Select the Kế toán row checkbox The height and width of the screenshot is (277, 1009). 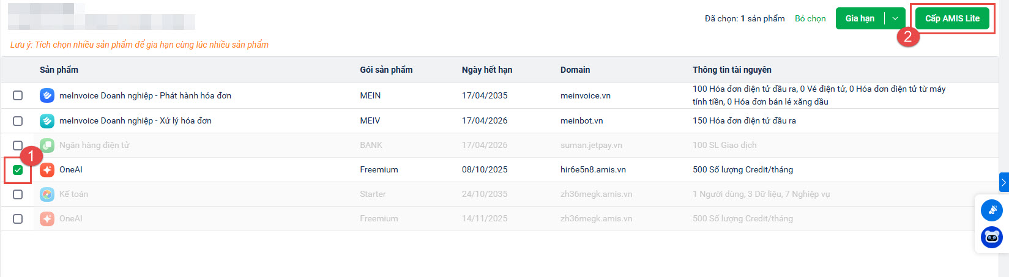tap(18, 194)
